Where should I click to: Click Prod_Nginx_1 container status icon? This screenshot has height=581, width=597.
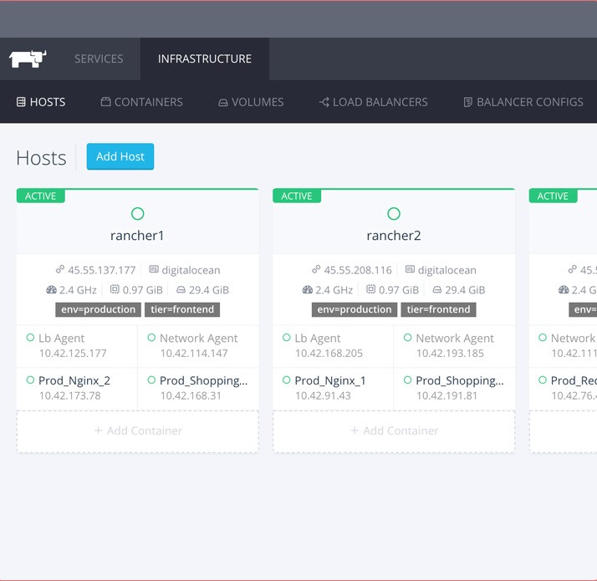click(x=287, y=380)
